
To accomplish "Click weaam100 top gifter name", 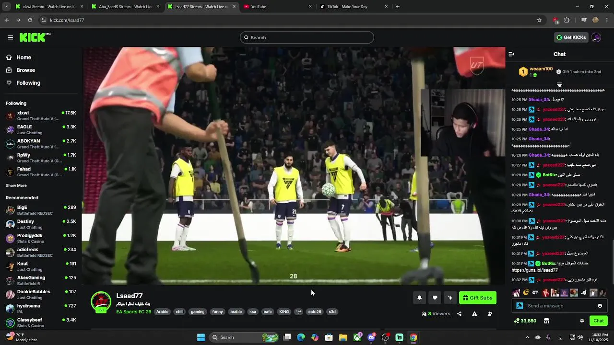I will tap(541, 69).
